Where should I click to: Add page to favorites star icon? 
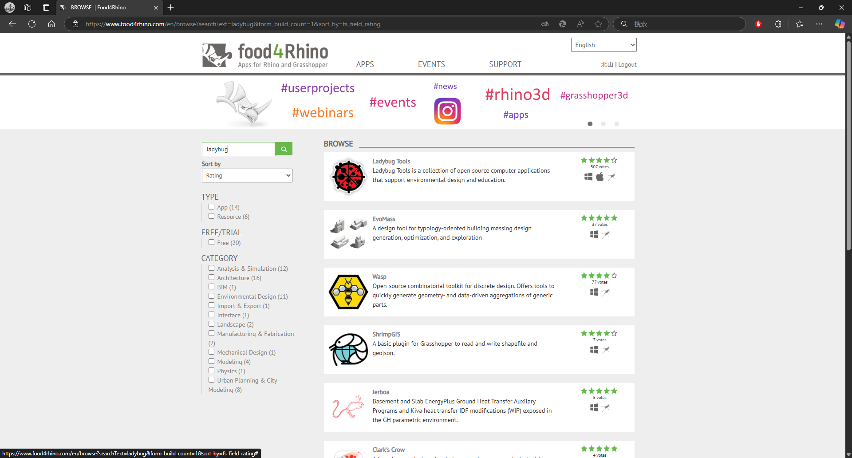click(x=598, y=24)
